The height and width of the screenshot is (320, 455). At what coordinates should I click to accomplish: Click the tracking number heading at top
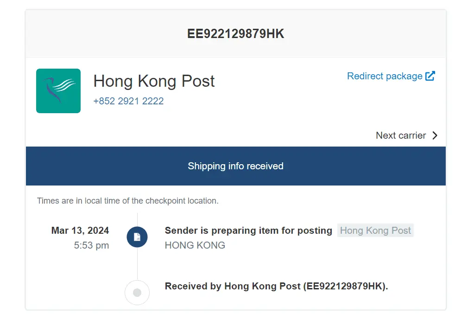point(235,34)
